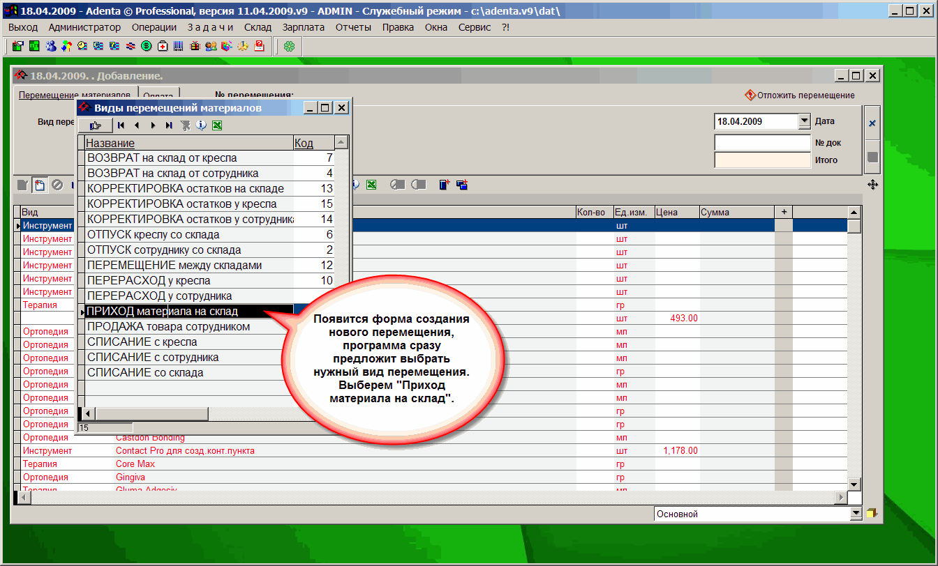Click the green flower icon in toolbar
The width and height of the screenshot is (938, 566).
289,46
